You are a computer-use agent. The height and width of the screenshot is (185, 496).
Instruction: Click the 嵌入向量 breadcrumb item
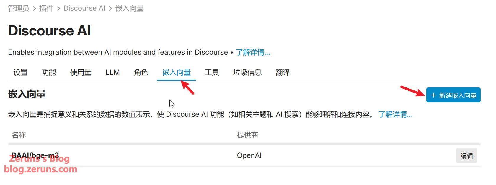click(x=129, y=8)
